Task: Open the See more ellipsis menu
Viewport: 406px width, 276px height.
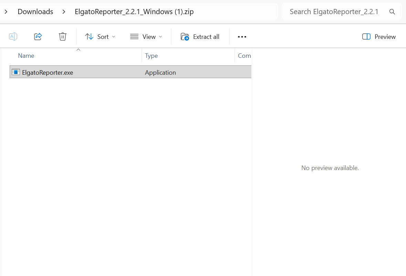Action: 242,36
